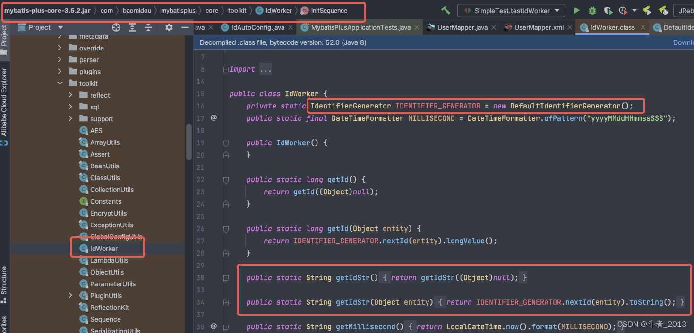Unfold the collapsed import block
This screenshot has width=694, height=333.
226,69
